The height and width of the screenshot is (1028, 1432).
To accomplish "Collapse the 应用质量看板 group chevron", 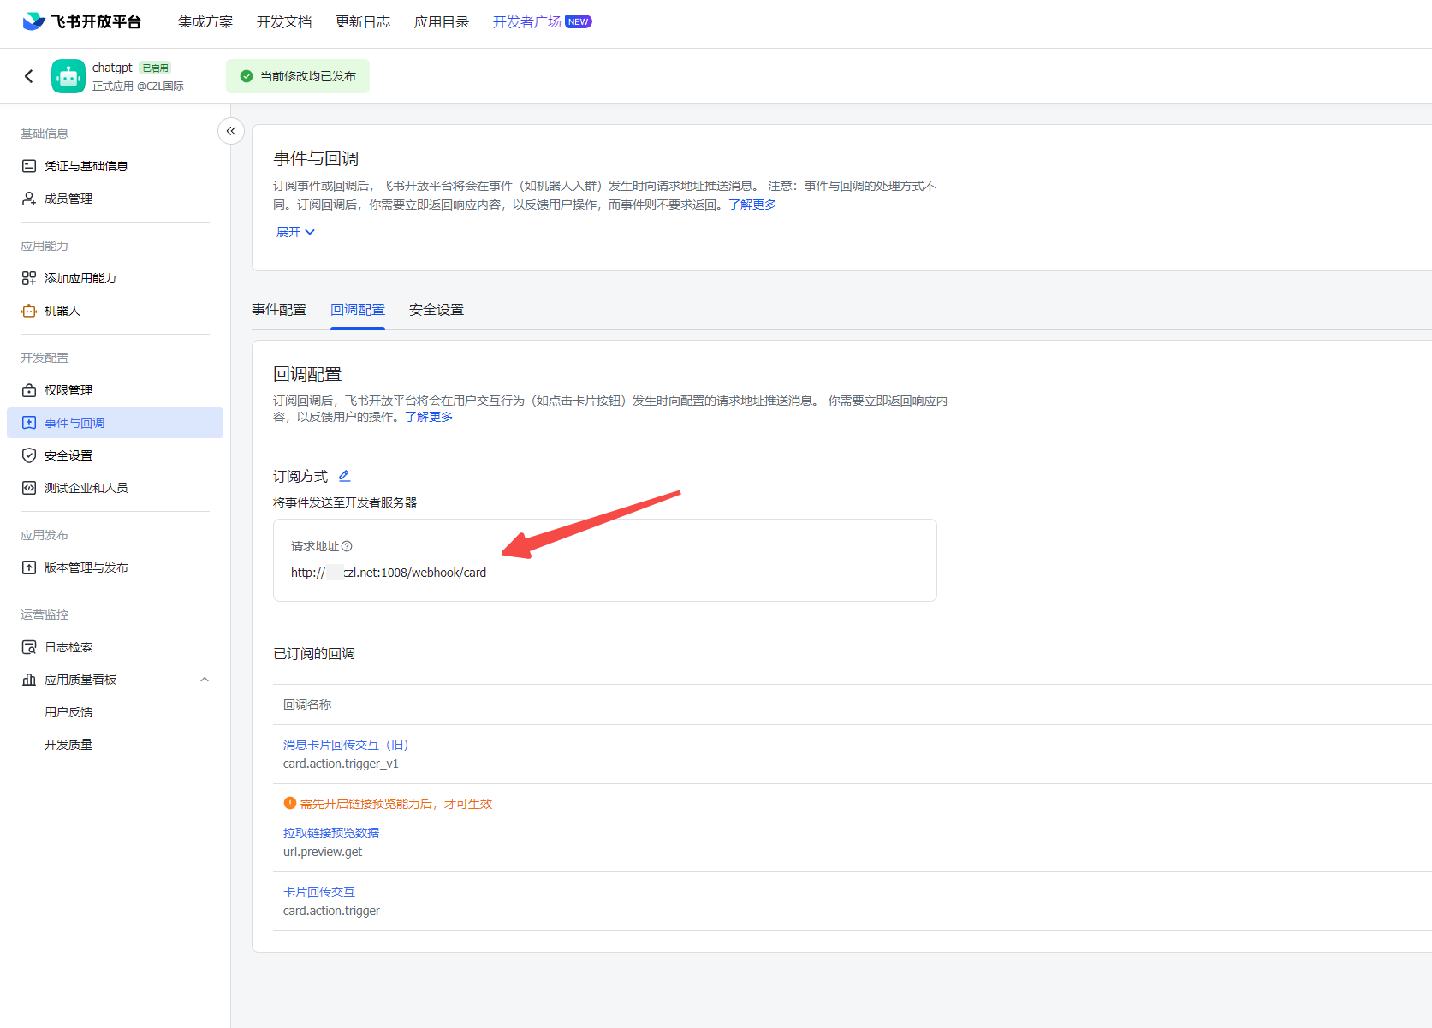I will tap(205, 680).
